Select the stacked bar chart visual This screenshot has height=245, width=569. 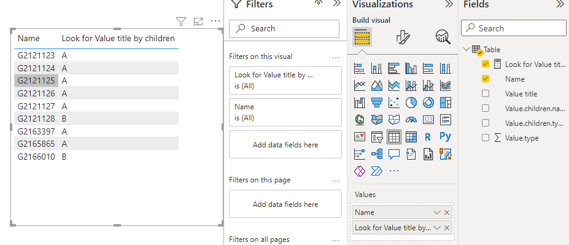359,68
